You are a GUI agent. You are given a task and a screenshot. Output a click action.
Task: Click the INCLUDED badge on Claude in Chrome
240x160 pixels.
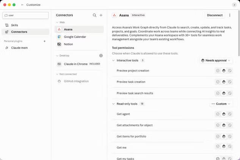click(x=95, y=64)
